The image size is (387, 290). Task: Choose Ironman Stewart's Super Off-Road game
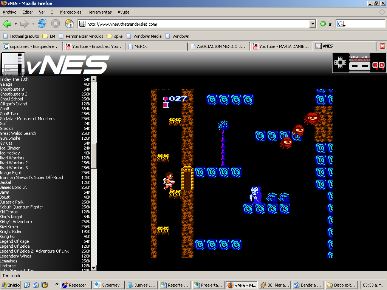coord(45,177)
